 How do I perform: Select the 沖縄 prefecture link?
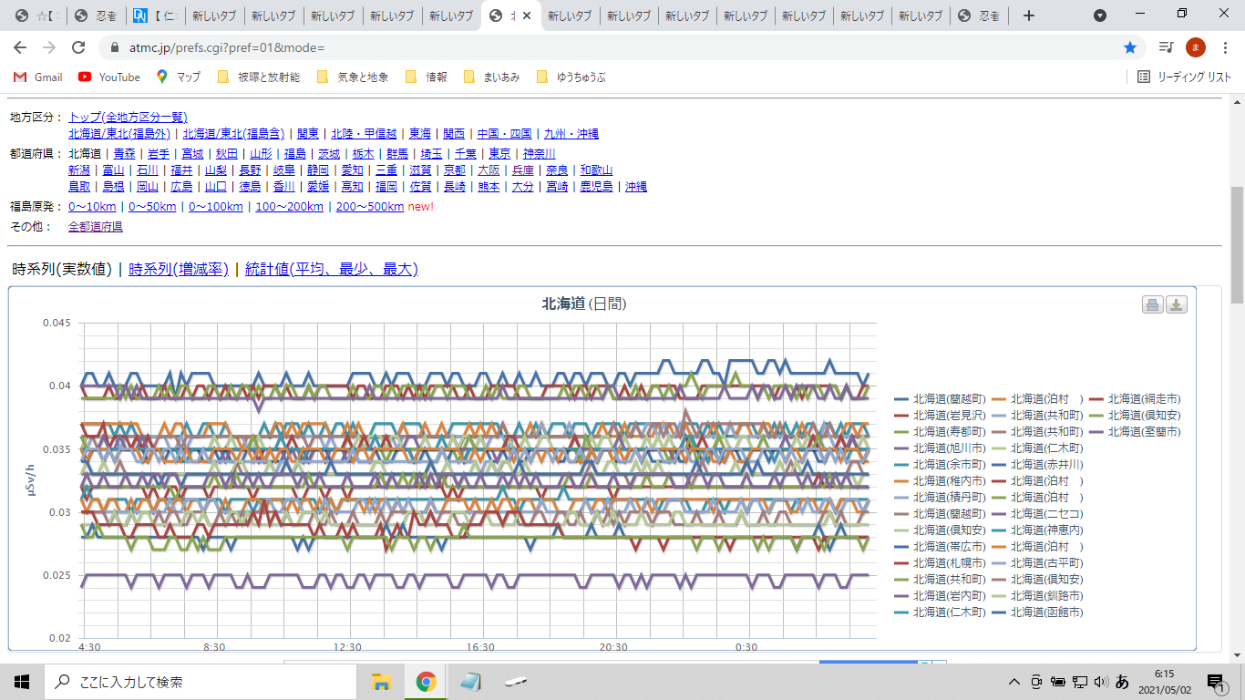[635, 187]
